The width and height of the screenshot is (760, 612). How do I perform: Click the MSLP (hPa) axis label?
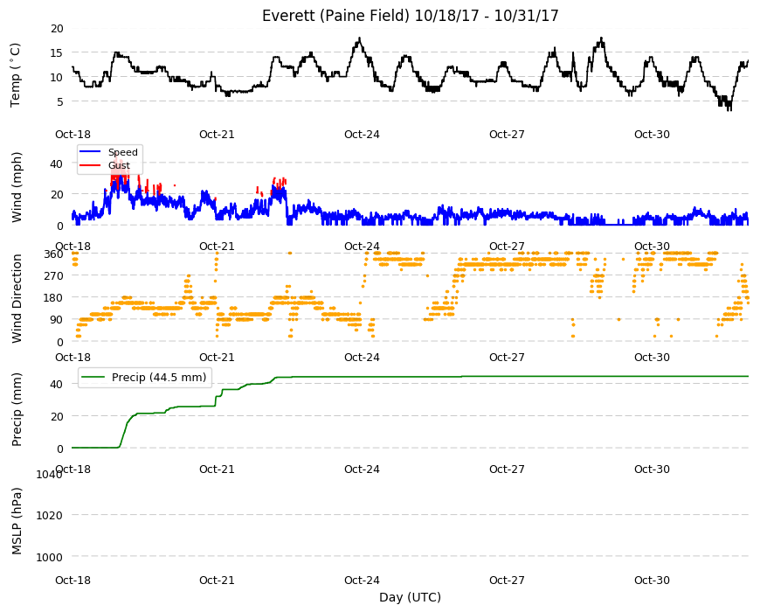coord(17,521)
